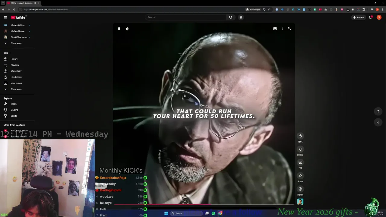Viewport: 386px width, 217px height.
Task: Select the 'Did you catch this' tab
Action: pyautogui.click(x=24, y=3)
